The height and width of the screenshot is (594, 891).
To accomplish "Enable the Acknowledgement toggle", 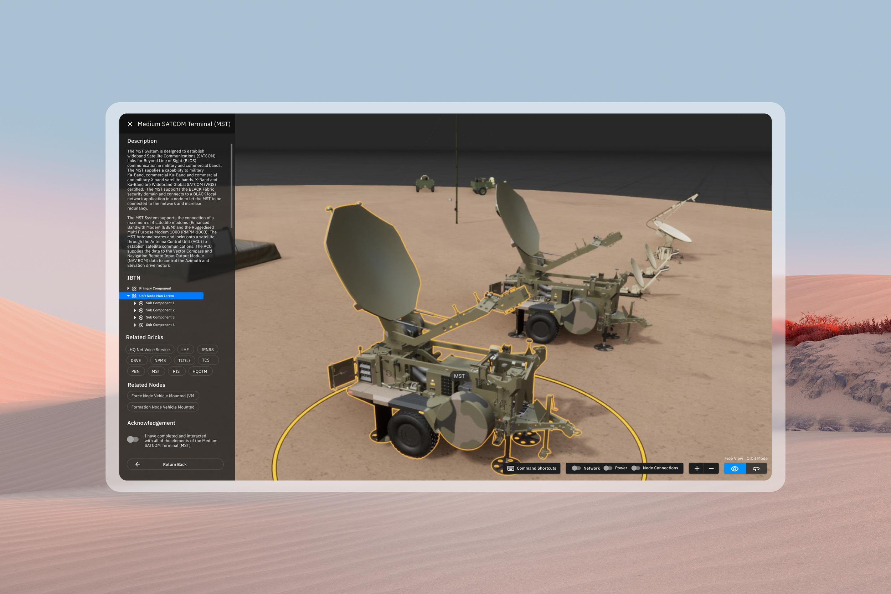I will click(x=133, y=439).
